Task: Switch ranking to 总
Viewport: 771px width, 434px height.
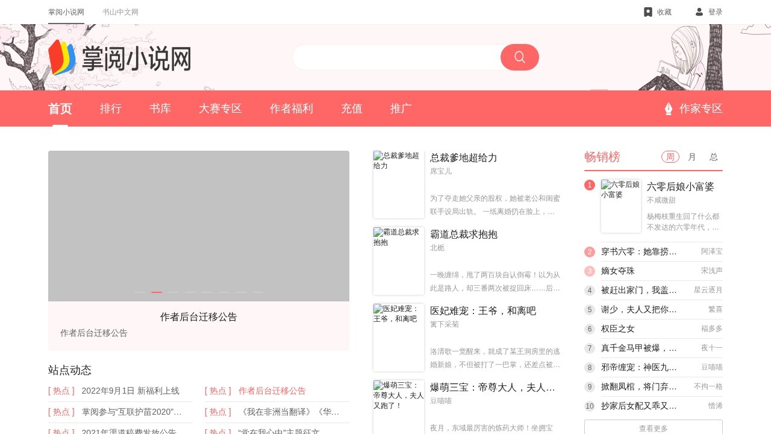Action: 714,157
